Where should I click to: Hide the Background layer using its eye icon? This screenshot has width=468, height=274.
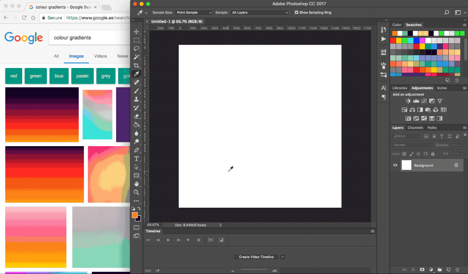point(395,165)
